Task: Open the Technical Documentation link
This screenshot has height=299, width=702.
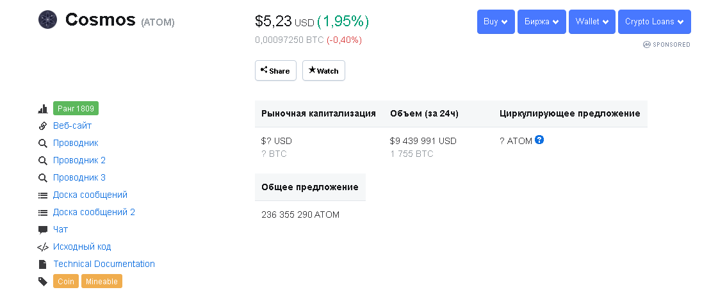Action: point(104,264)
